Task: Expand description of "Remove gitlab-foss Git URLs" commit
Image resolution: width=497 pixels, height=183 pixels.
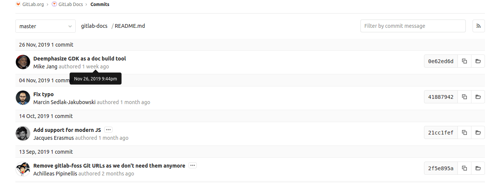Action: point(193,165)
